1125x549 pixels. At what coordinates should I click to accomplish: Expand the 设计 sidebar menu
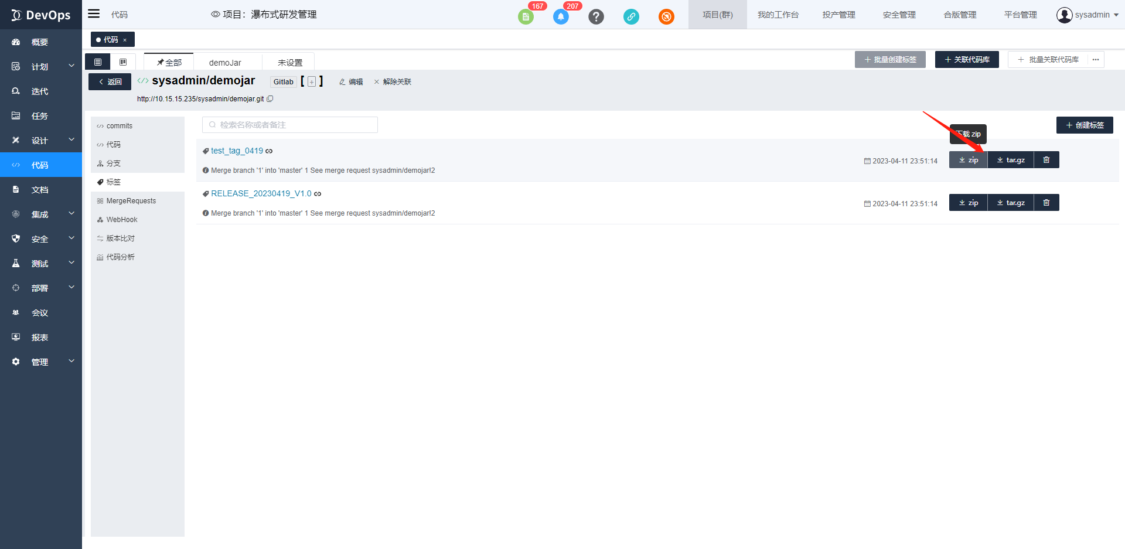click(x=41, y=141)
